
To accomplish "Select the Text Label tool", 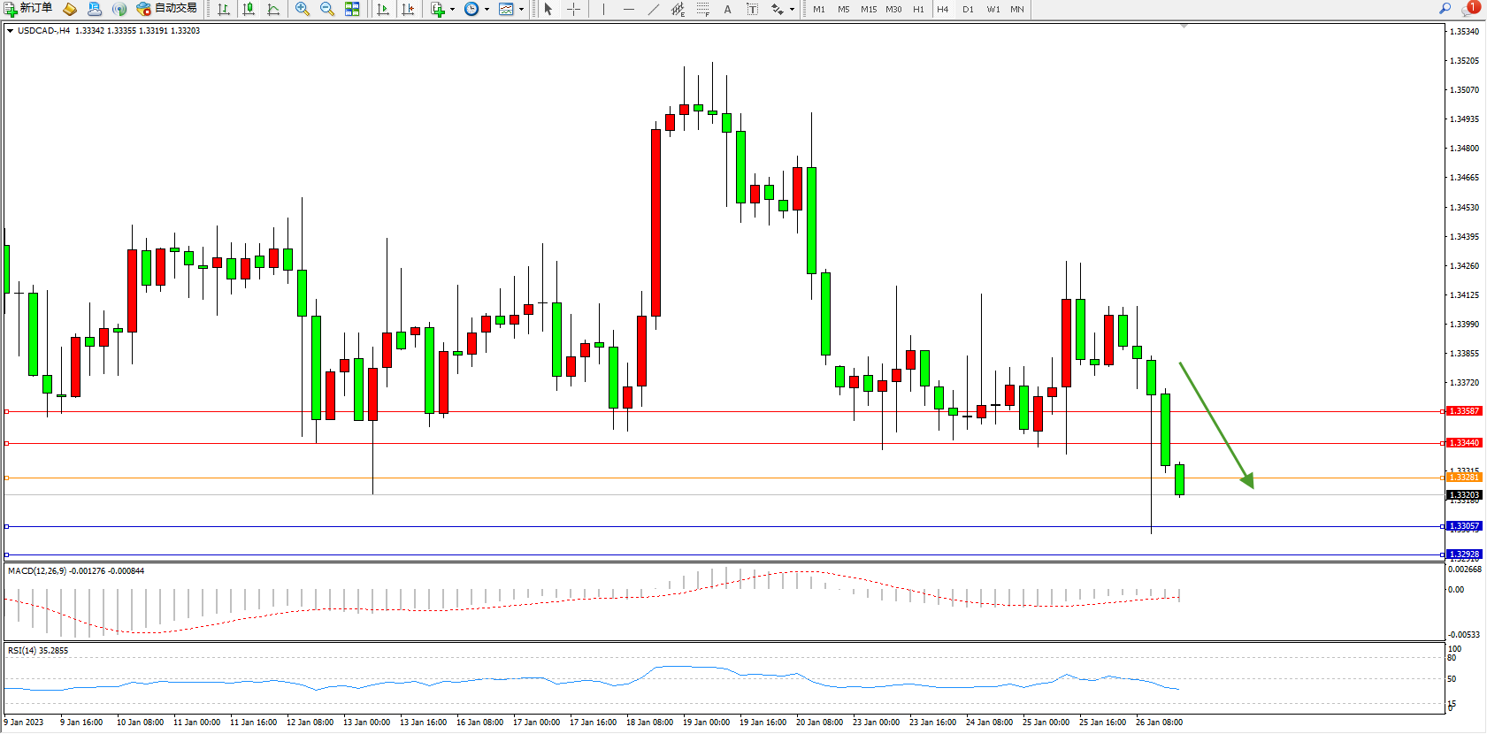I will point(752,9).
